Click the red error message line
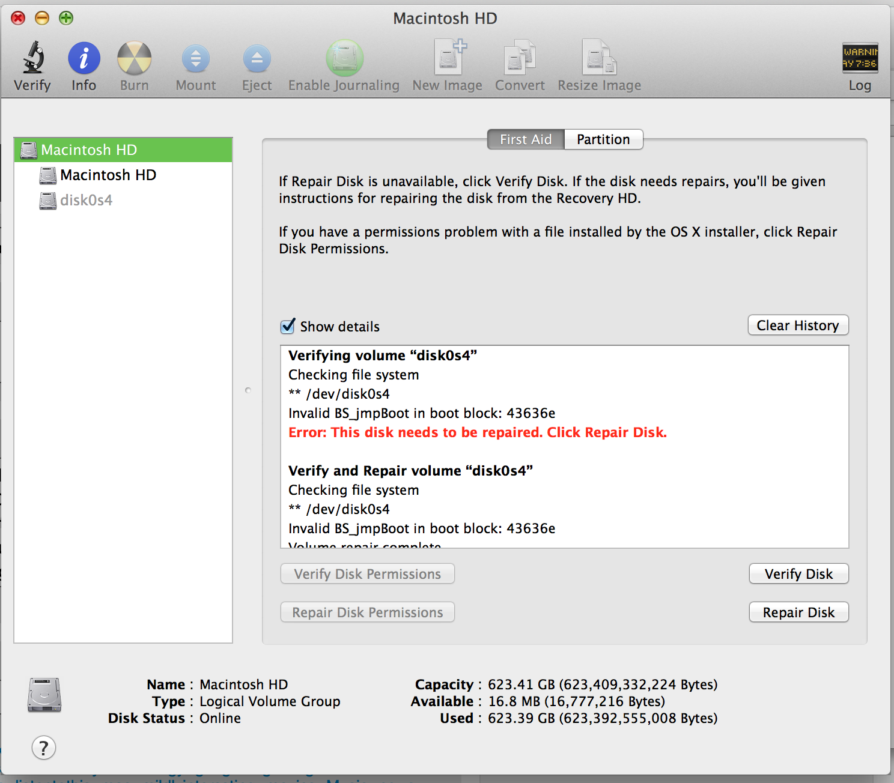This screenshot has height=783, width=894. [x=478, y=432]
